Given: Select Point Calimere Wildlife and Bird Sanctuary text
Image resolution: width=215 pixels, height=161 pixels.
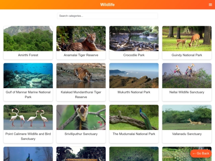Looking at the screenshot, I should tap(28, 136).
